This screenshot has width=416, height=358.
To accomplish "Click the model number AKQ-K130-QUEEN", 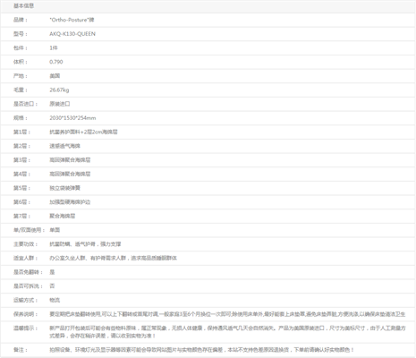I will click(72, 34).
